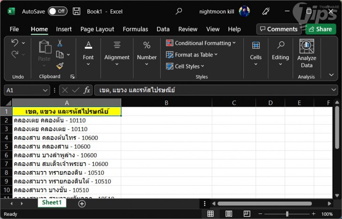This screenshot has height=219, width=342.
Task: Open the Help tab
Action: (234, 29)
